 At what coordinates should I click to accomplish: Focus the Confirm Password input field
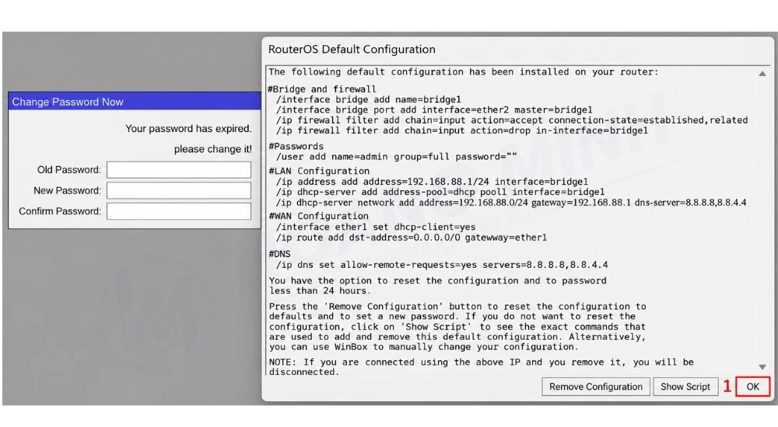pyautogui.click(x=179, y=211)
